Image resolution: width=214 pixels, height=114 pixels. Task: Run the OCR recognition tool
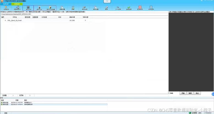pos(118,8)
